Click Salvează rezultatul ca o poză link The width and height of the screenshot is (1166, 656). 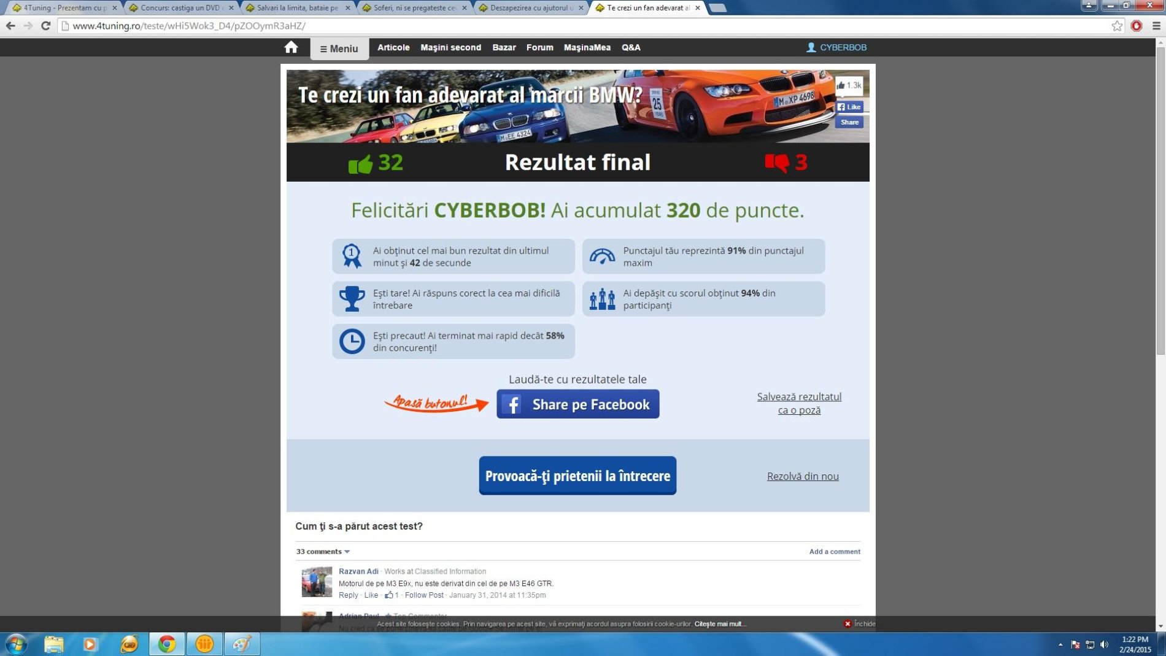(799, 403)
